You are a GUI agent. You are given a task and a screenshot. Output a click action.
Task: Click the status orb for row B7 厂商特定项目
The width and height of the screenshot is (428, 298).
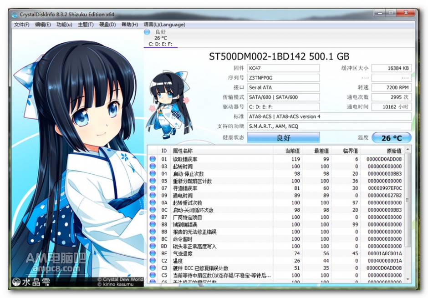(x=153, y=217)
